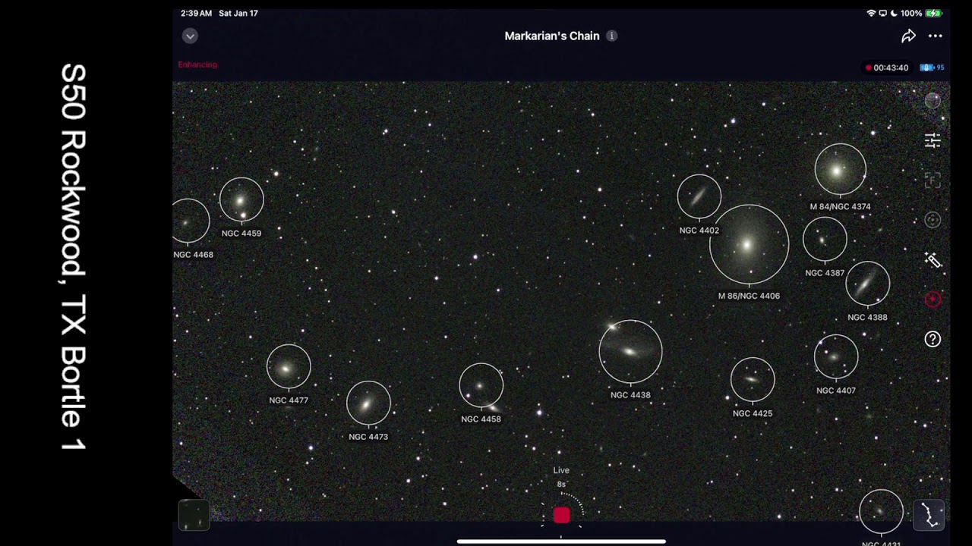Open the image adjustment sliders icon

pos(933,140)
